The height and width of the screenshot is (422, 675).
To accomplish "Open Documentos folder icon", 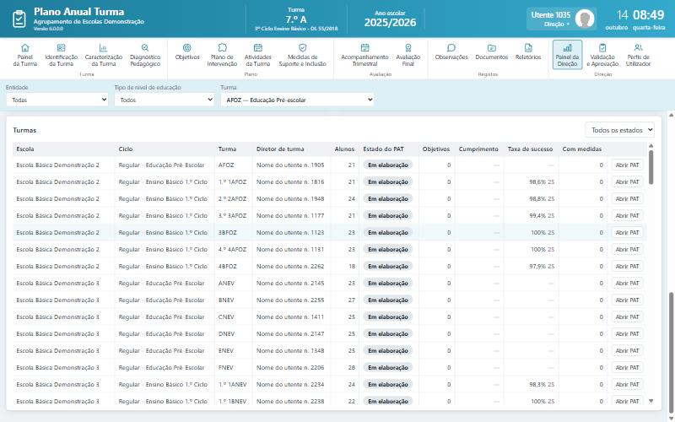I will (492, 48).
